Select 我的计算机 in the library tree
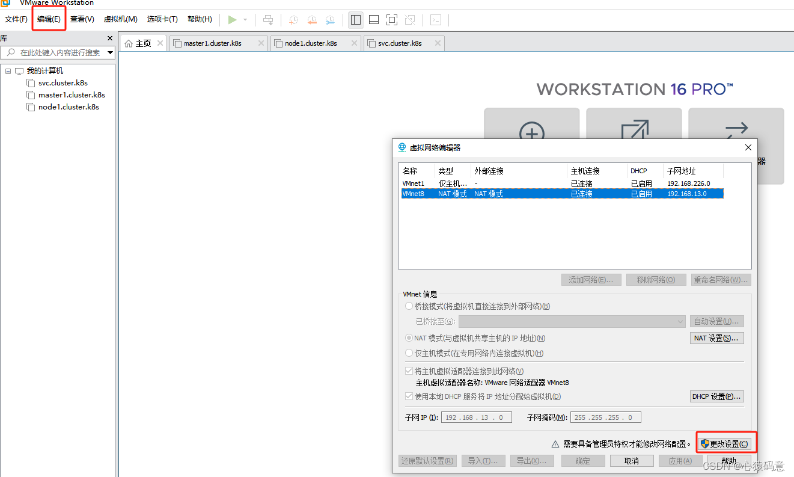Image resolution: width=794 pixels, height=477 pixels. click(x=44, y=71)
